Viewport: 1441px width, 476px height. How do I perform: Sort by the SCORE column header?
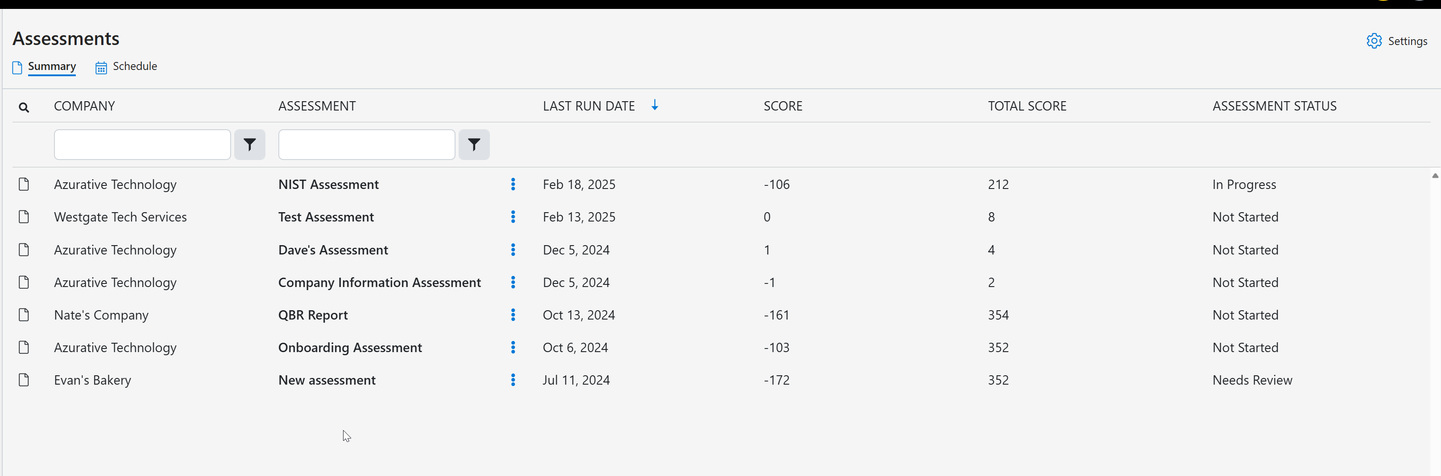pyautogui.click(x=783, y=106)
